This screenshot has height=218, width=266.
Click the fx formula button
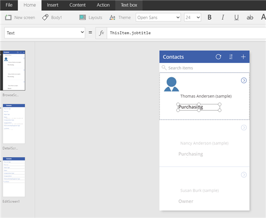click(101, 33)
